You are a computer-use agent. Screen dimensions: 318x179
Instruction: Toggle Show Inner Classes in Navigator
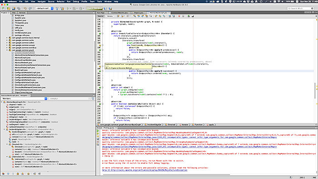[x=23, y=174]
